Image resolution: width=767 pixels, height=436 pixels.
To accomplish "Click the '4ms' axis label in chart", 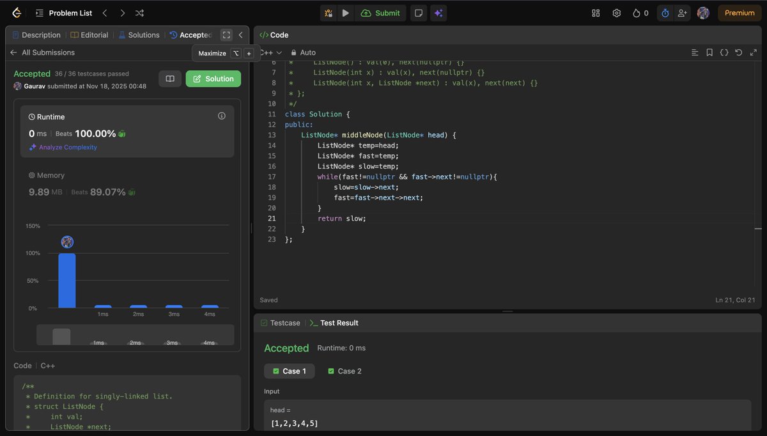I will (x=210, y=315).
